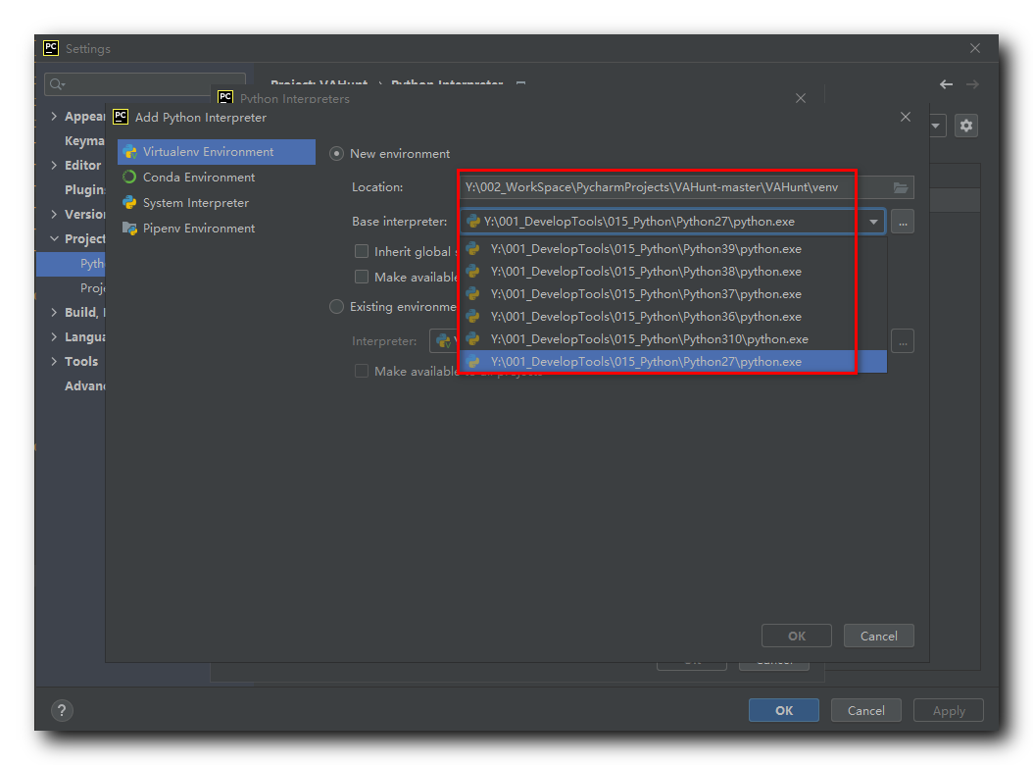
Task: Click python icon beside Python38 entry
Action: [x=473, y=271]
